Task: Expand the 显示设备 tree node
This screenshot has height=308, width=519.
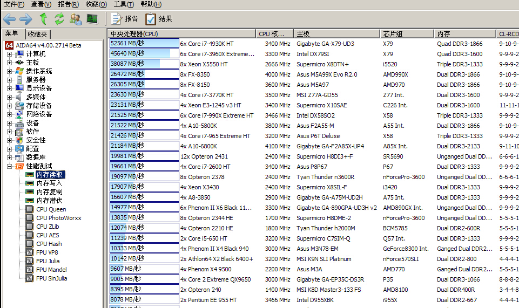Action: click(x=9, y=88)
